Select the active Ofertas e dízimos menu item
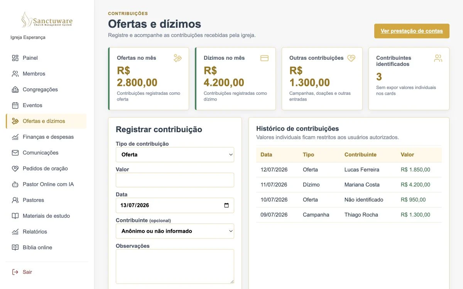Screen dimensions: 463x289 (x=46, y=121)
